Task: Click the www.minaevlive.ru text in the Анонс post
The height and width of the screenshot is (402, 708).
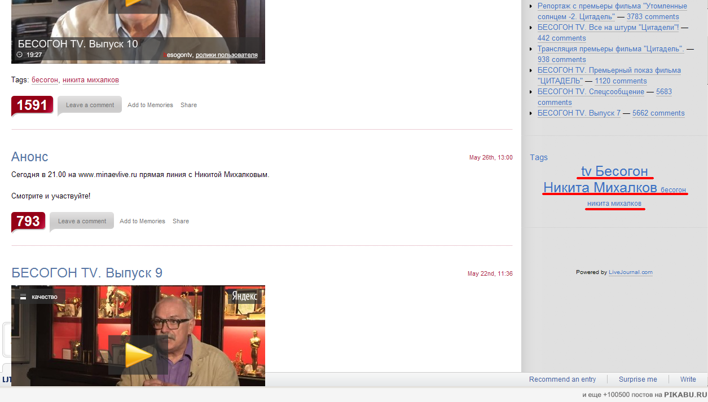Action: (x=108, y=175)
